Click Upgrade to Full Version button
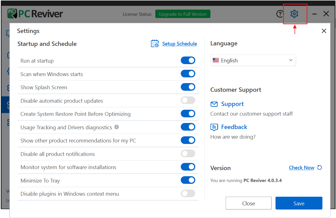 click(x=183, y=14)
